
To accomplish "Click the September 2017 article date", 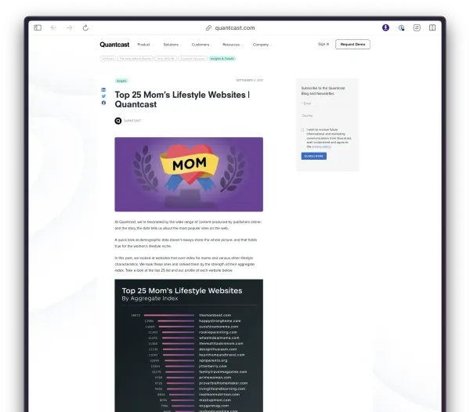I will tap(250, 81).
